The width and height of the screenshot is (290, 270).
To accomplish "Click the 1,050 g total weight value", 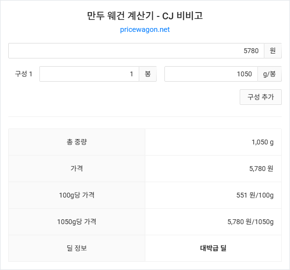I will click(x=262, y=142).
